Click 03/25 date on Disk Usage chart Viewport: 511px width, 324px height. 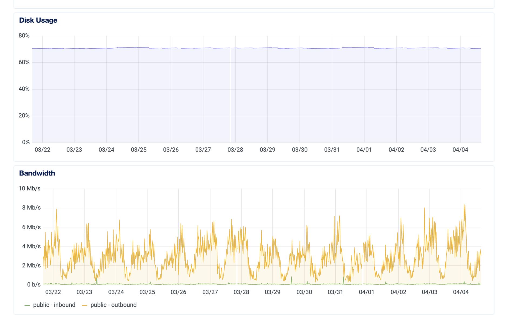click(x=139, y=150)
